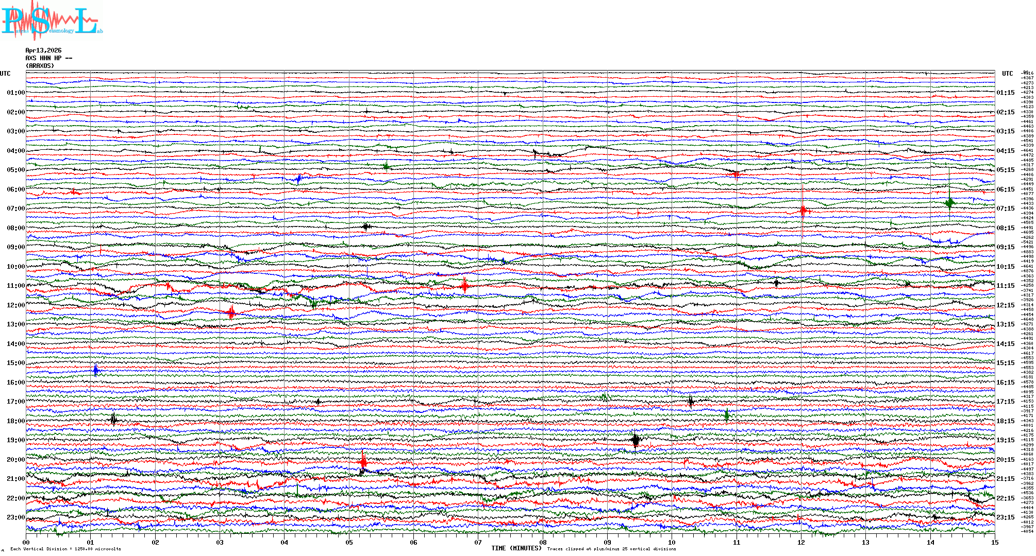This screenshot has height=556, width=1036.
Task: Click the blue event spike on 15:00 trace
Action: point(96,370)
